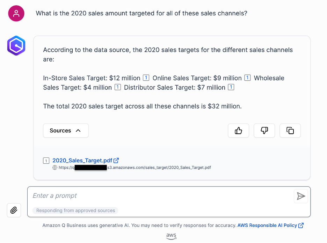
Task: Open citation 1 after Wholesale Sales Target $4 million
Action: click(118, 87)
